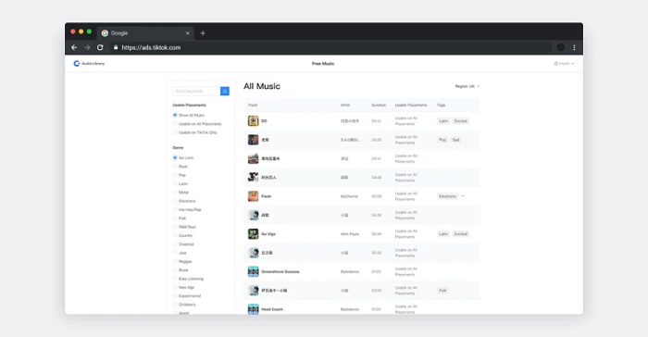
Task: Click the Go Vigo track title
Action: pyautogui.click(x=268, y=234)
